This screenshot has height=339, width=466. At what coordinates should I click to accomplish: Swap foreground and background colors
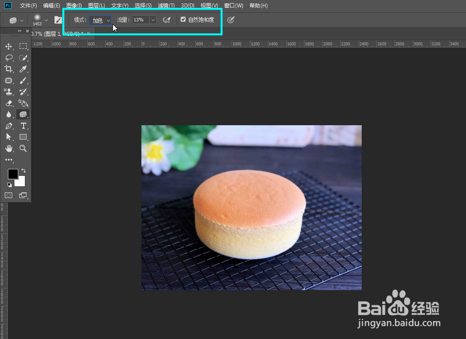[x=24, y=171]
